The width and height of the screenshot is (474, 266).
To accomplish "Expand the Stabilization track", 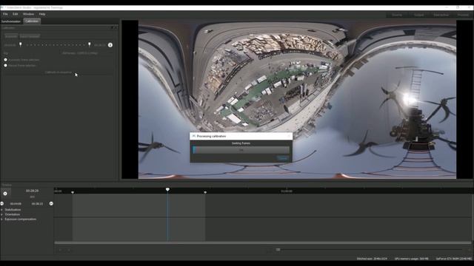I will coord(2,210).
